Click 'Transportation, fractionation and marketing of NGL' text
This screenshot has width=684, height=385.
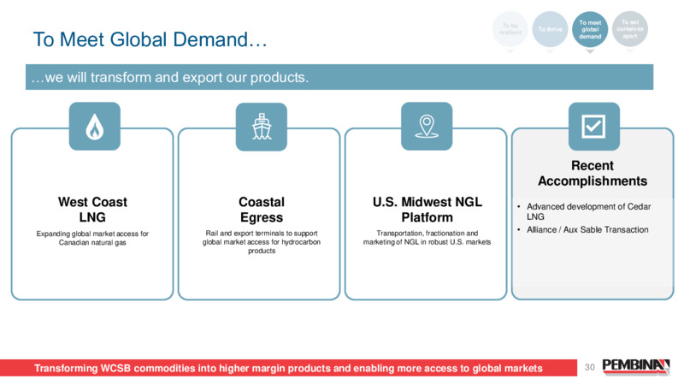point(427,238)
